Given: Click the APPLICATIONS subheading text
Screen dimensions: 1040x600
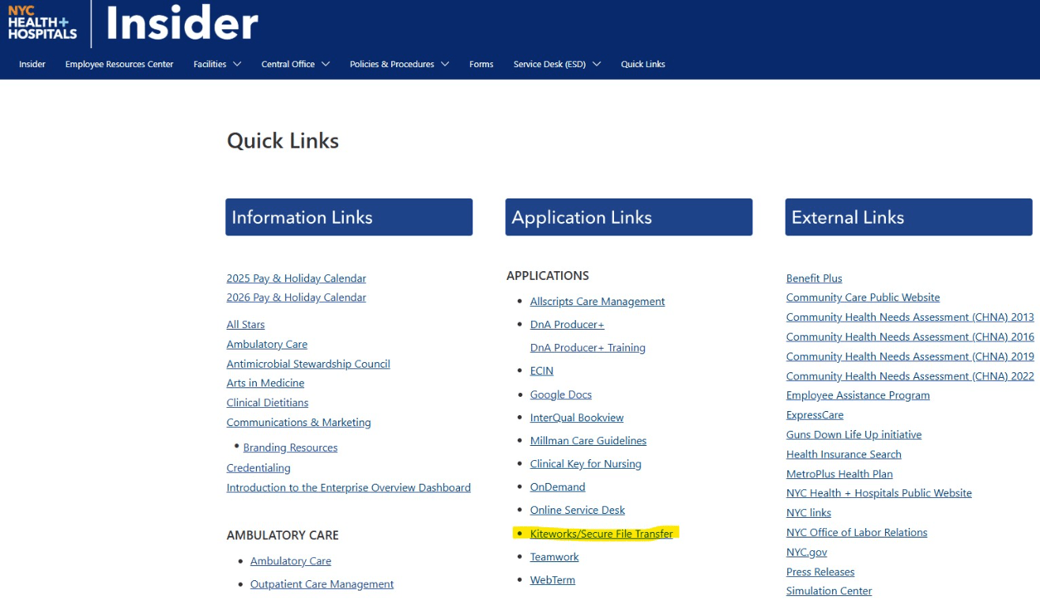Looking at the screenshot, I should tap(548, 276).
